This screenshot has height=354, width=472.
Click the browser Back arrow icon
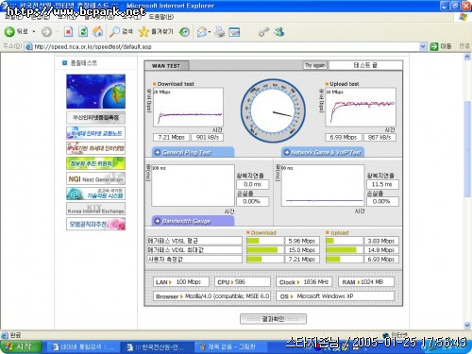pyautogui.click(x=9, y=31)
